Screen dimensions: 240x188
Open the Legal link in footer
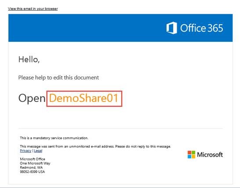[x=38, y=151]
